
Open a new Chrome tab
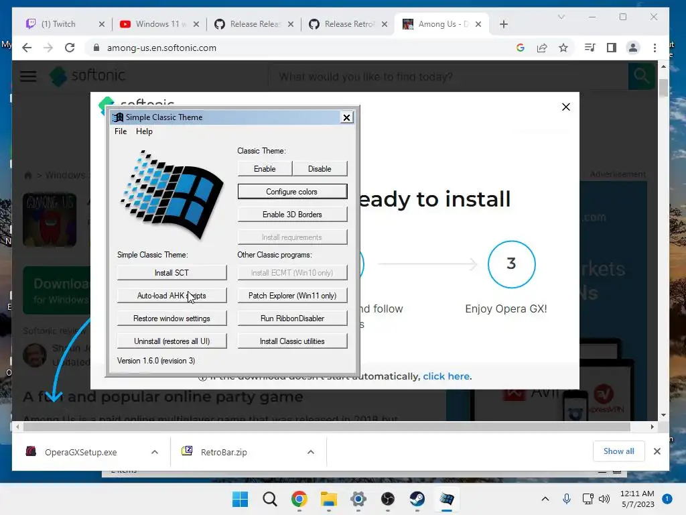pos(504,24)
